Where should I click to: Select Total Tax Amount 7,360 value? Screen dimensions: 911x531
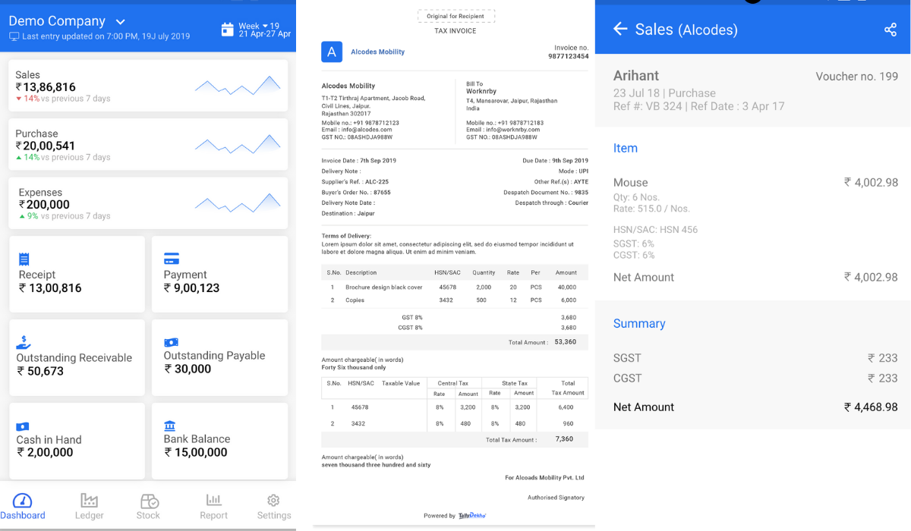point(565,439)
